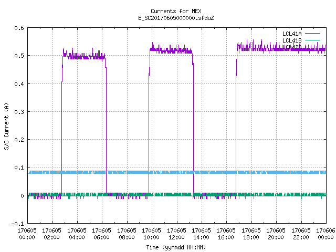336x252 pixels.
Task: Click the 170605 20:00 x-axis tick label
Action: [276, 234]
